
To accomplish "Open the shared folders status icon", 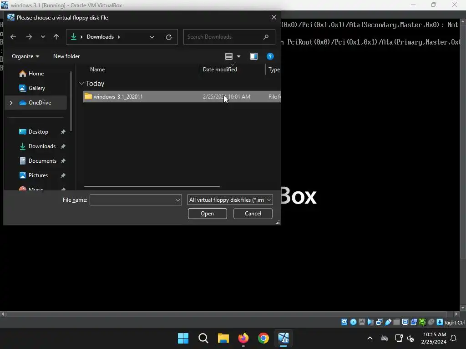I will pos(396,322).
